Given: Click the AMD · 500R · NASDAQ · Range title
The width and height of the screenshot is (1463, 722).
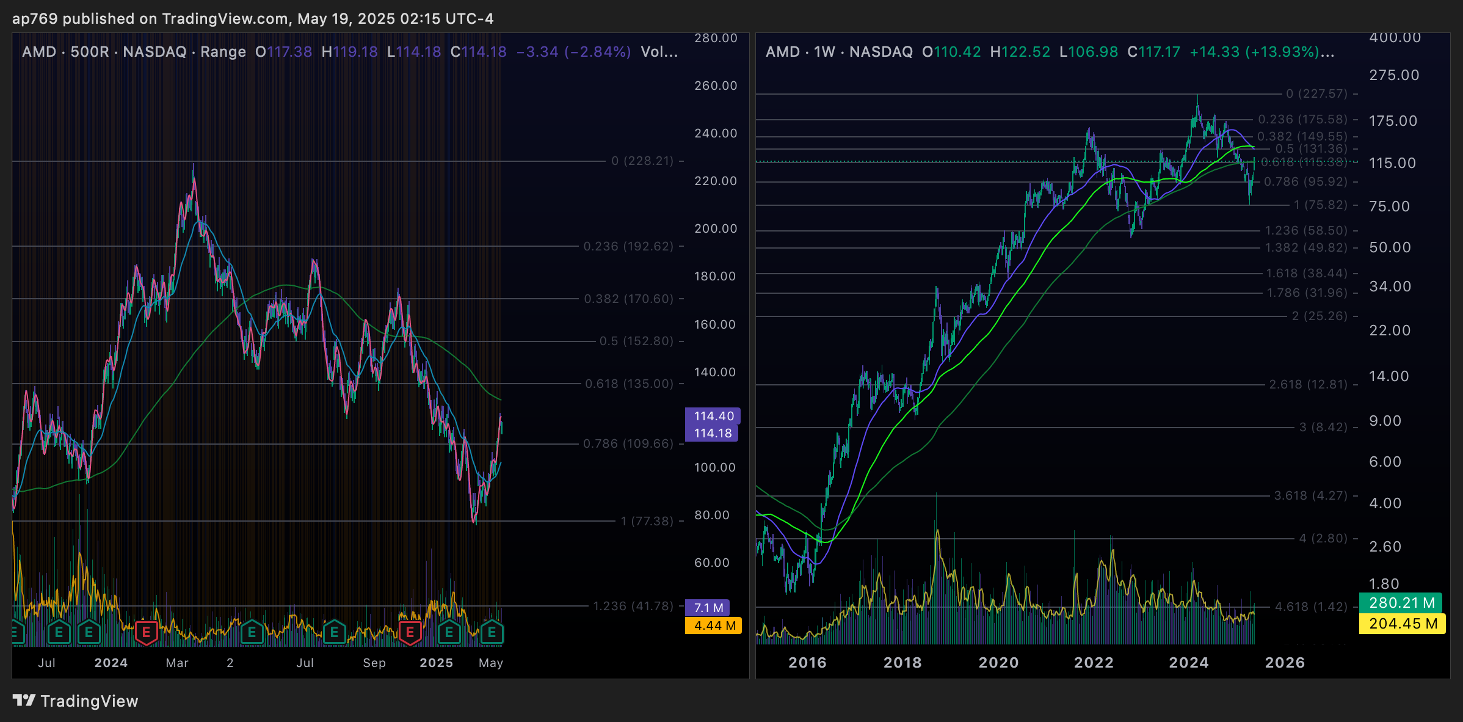Looking at the screenshot, I should tap(134, 52).
